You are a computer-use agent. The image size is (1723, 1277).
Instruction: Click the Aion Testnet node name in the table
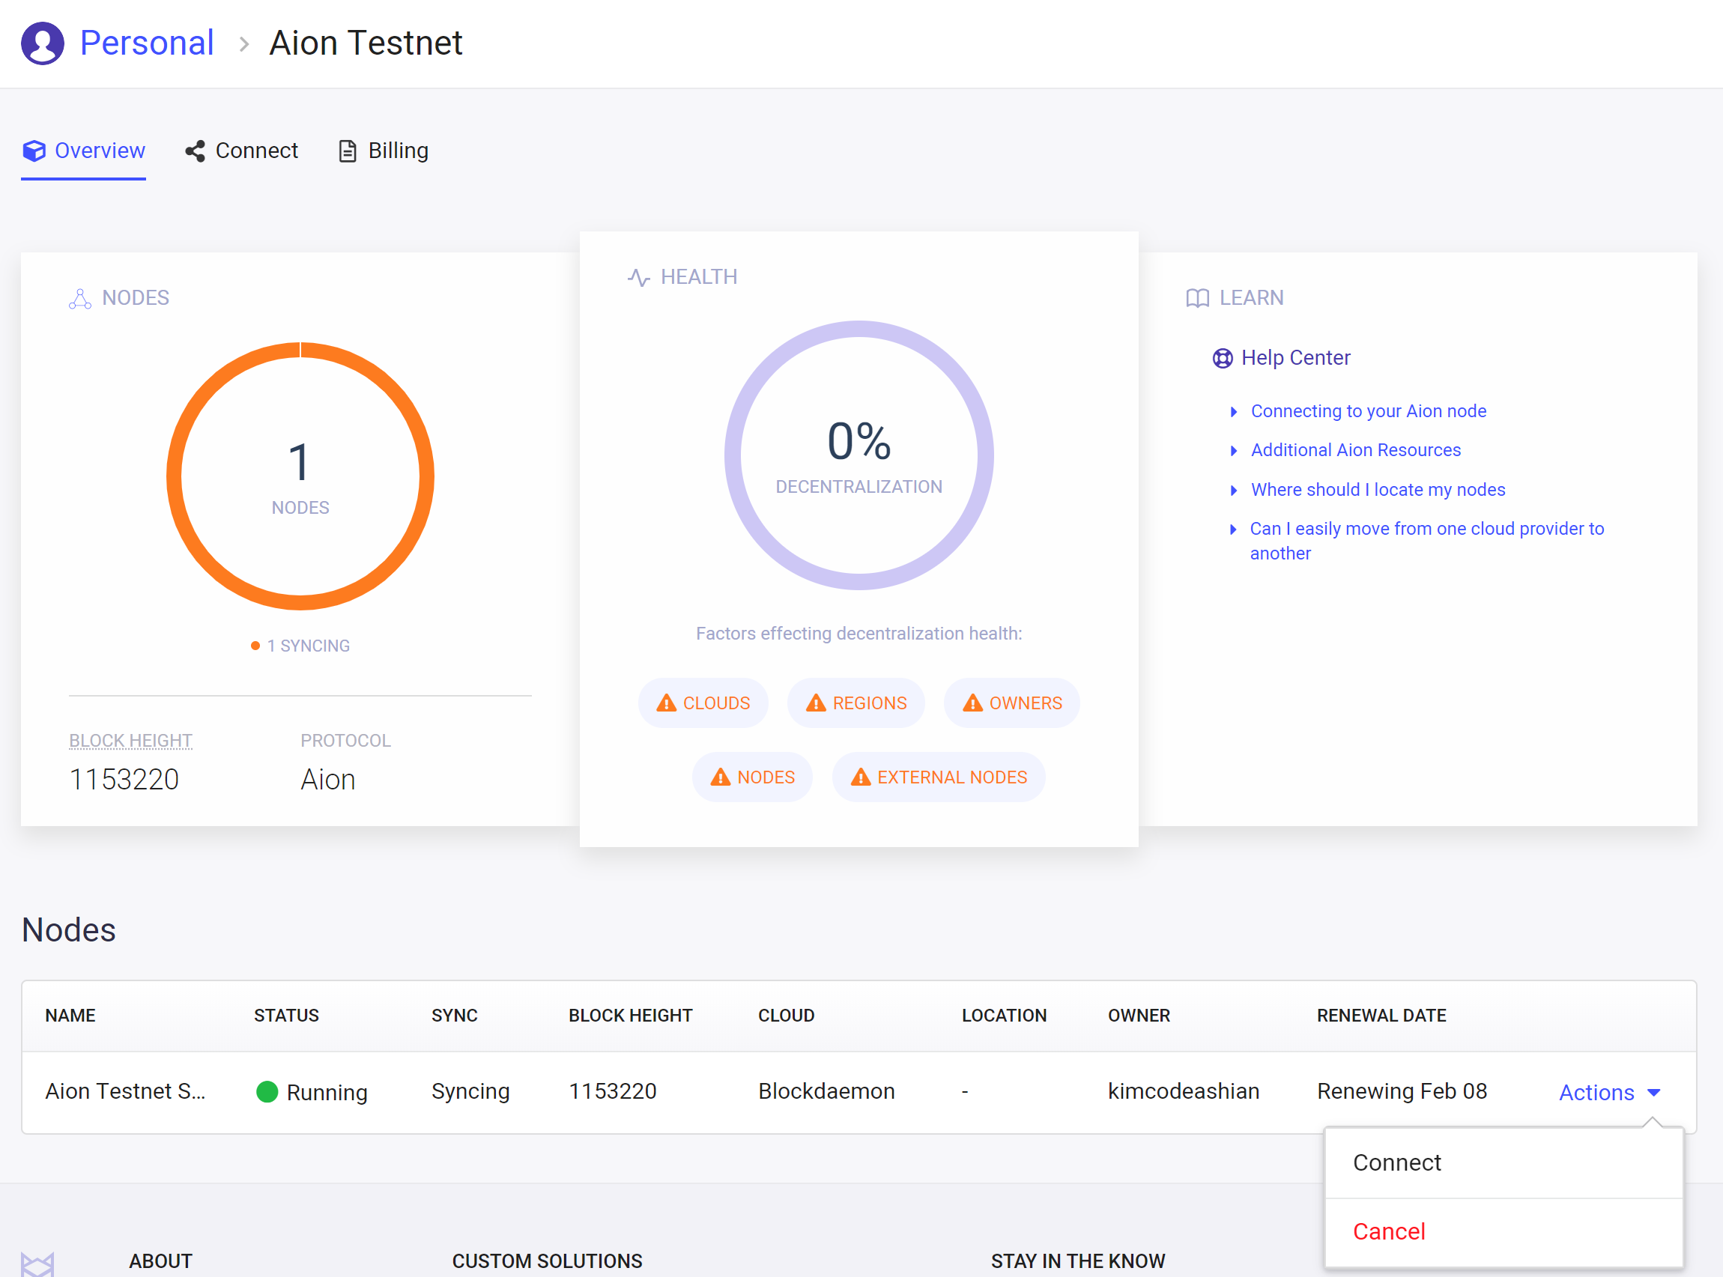(125, 1091)
